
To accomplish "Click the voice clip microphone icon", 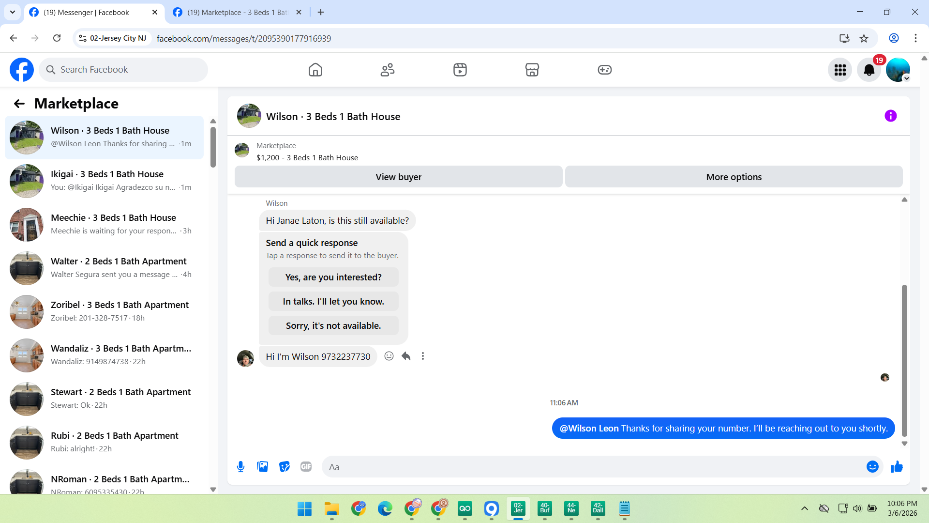I will pos(240,467).
